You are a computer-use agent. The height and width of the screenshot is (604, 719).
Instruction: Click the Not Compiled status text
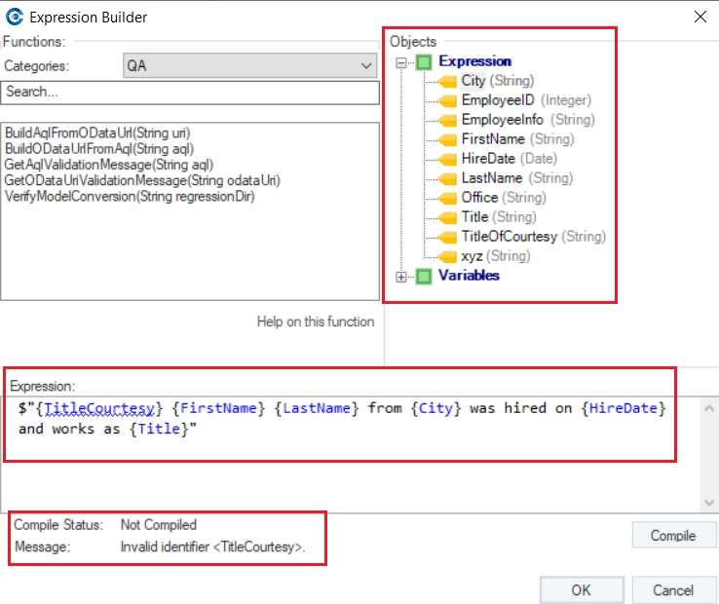[159, 525]
